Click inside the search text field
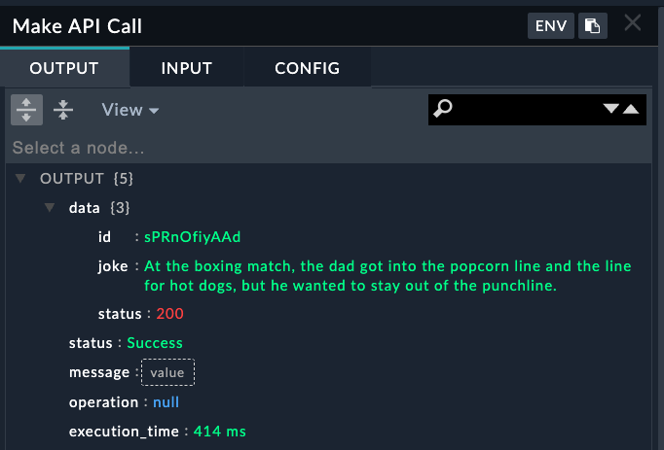664x450 pixels. [x=528, y=110]
